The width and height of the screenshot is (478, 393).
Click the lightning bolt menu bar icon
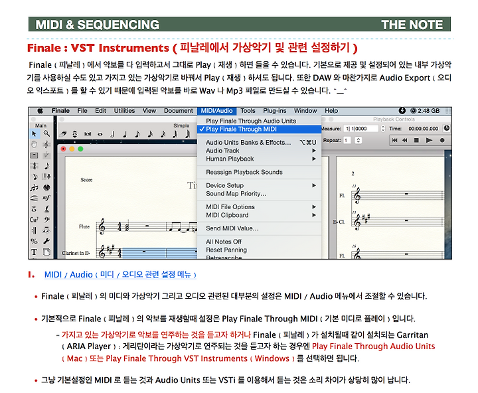(402, 110)
